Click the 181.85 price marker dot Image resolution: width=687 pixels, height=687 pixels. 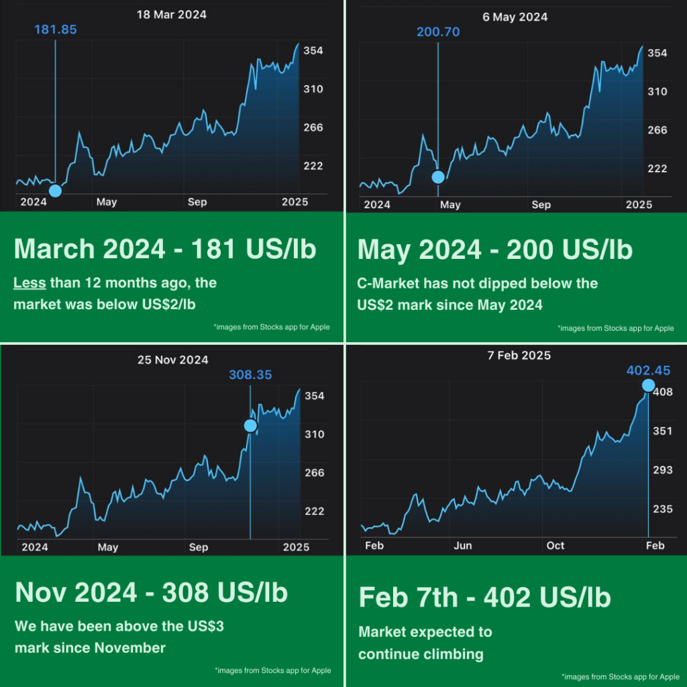click(x=55, y=191)
